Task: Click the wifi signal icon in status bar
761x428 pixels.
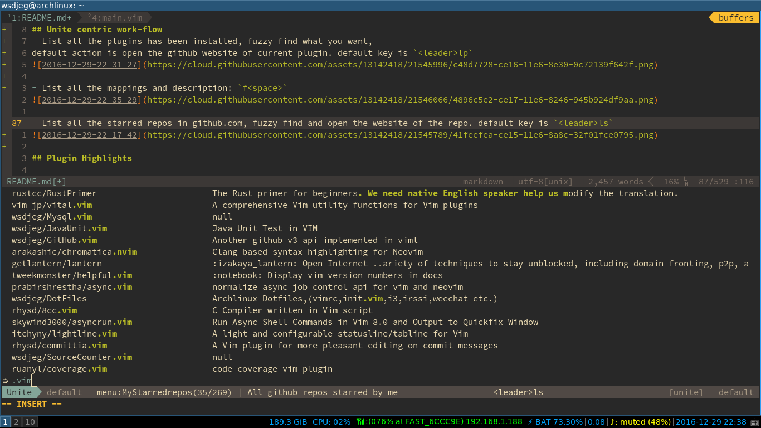Action: tap(361, 422)
